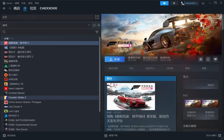Open the notifications bell
Screen dimensions: 224x140
point(174,3)
